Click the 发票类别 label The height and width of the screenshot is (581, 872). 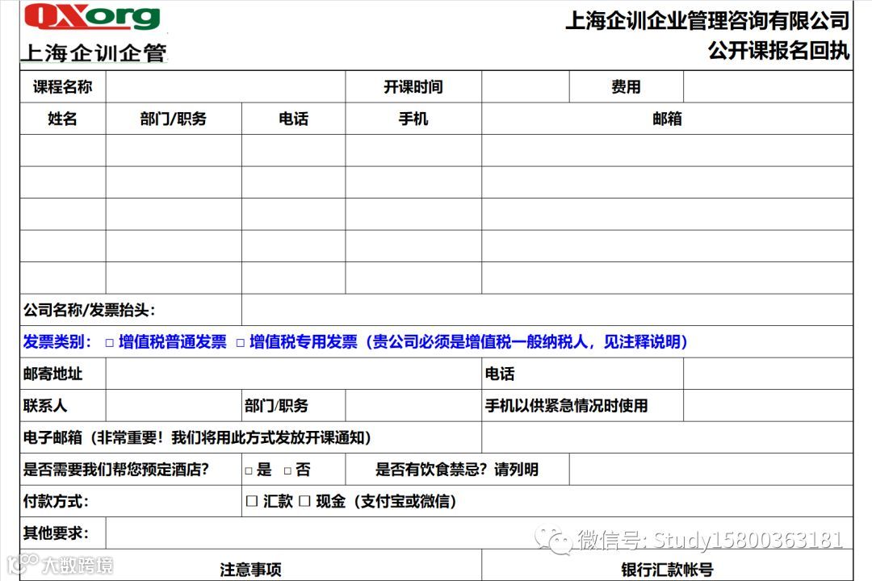pyautogui.click(x=57, y=341)
